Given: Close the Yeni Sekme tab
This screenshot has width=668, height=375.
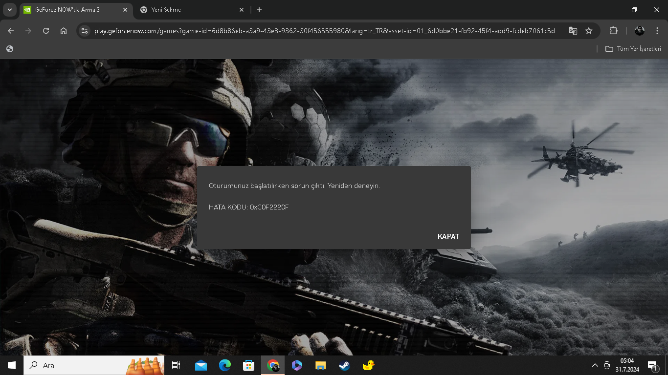Looking at the screenshot, I should (x=242, y=10).
